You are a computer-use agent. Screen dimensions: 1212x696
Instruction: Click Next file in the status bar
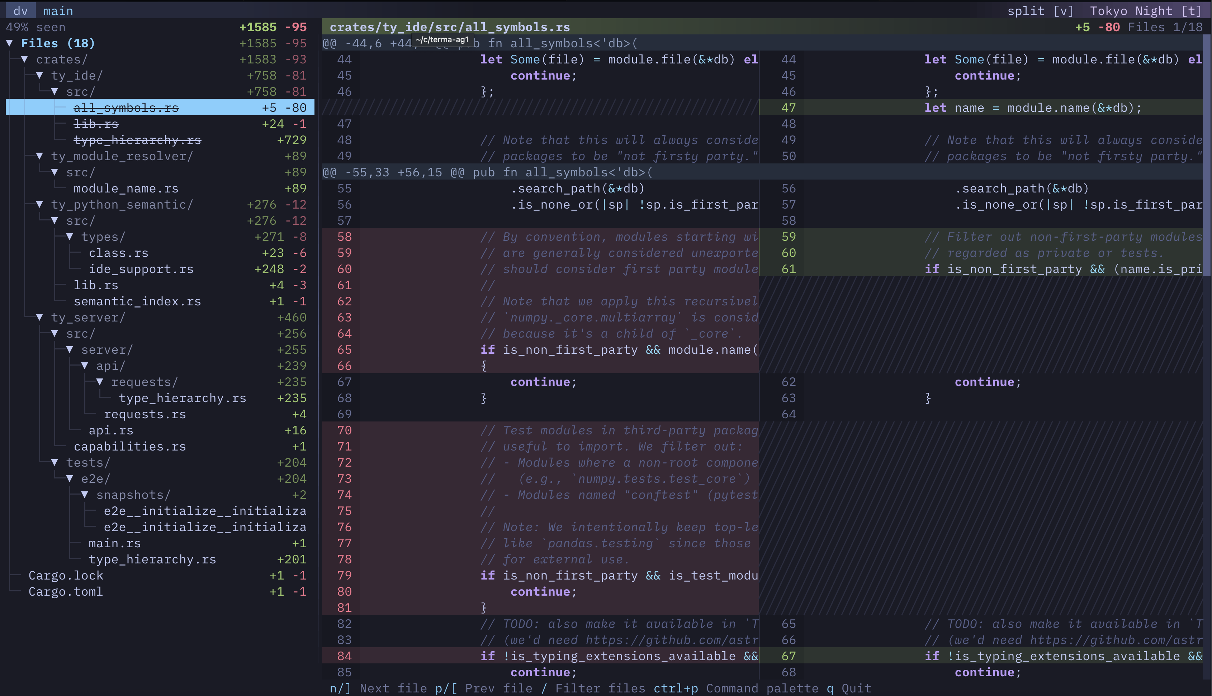click(394, 688)
